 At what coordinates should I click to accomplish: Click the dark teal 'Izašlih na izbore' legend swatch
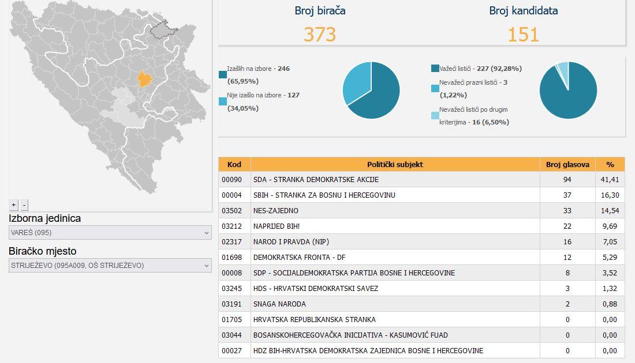point(223,75)
